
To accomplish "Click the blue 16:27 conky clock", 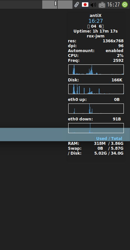I will click(x=96, y=21).
